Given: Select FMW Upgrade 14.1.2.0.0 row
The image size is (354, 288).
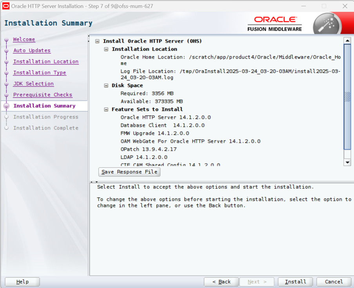Looking at the screenshot, I should pos(155,133).
